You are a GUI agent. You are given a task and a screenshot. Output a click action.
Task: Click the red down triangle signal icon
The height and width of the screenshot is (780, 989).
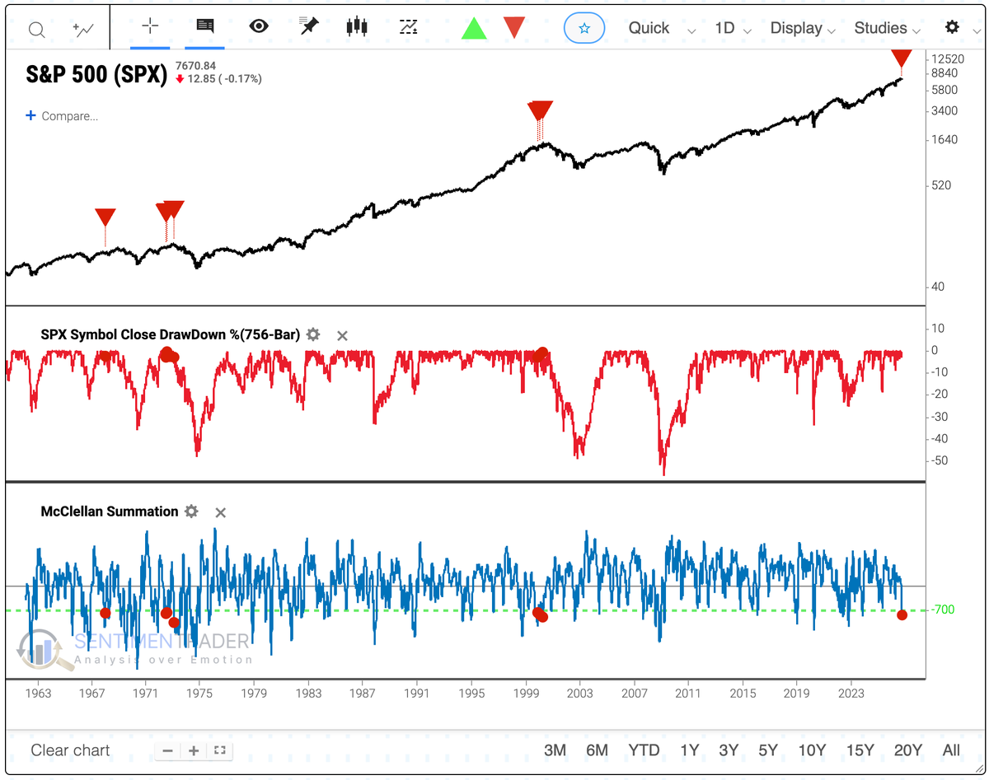pyautogui.click(x=515, y=28)
